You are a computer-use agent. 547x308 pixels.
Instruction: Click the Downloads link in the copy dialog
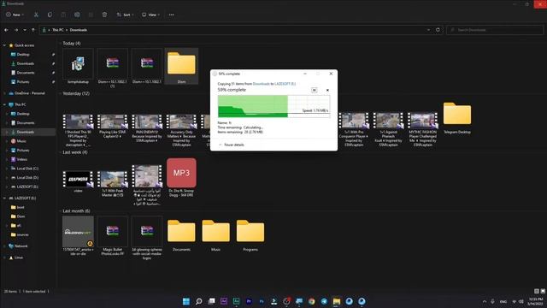262,84
